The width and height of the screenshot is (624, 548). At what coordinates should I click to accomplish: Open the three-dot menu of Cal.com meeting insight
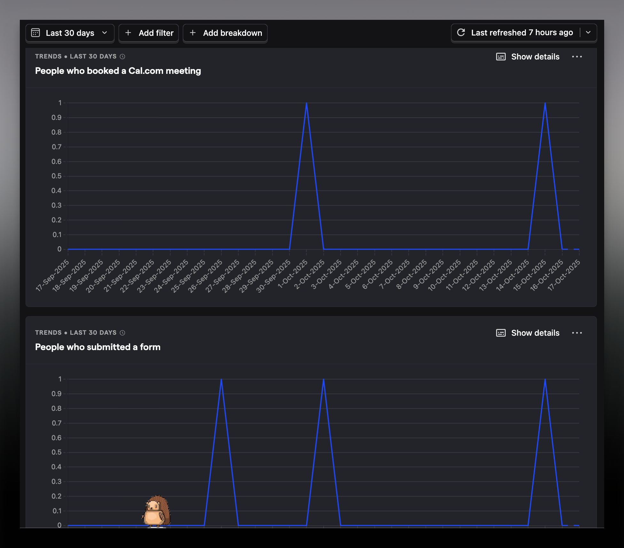577,57
